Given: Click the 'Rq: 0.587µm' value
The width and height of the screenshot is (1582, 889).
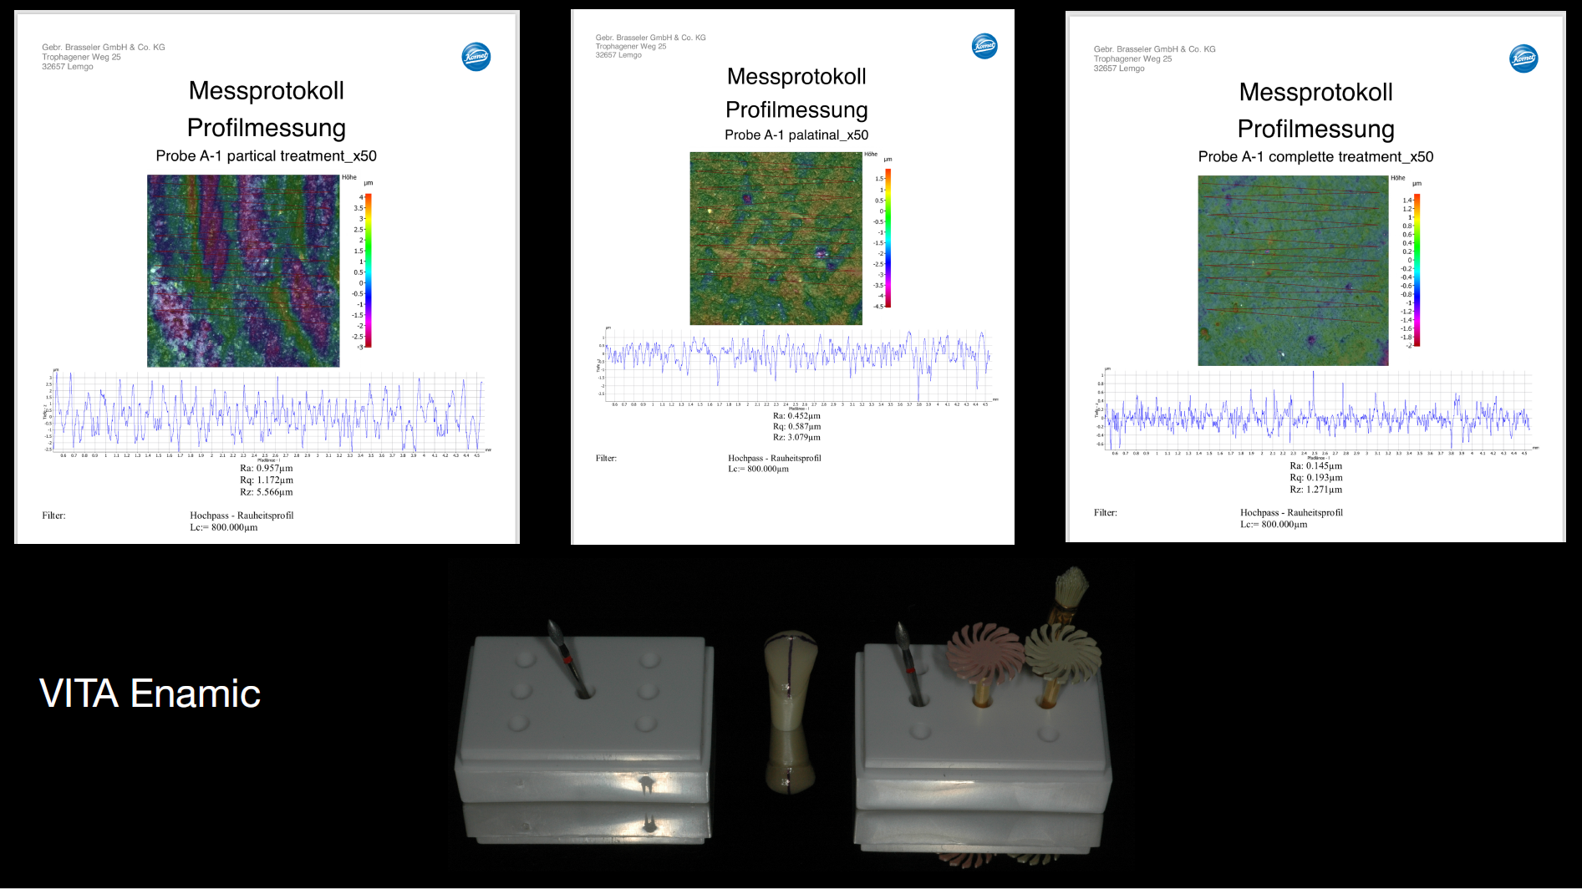Looking at the screenshot, I should point(796,427).
